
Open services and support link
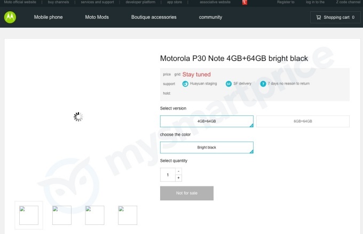(x=98, y=2)
